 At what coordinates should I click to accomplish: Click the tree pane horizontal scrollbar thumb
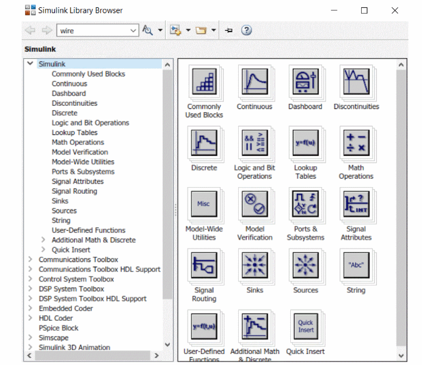(x=92, y=355)
